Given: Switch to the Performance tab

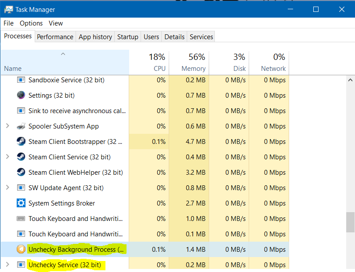Looking at the screenshot, I should click(55, 37).
